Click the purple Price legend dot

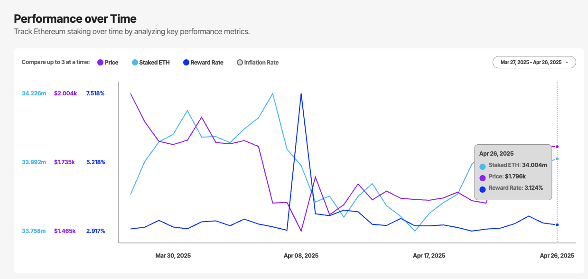(x=100, y=63)
